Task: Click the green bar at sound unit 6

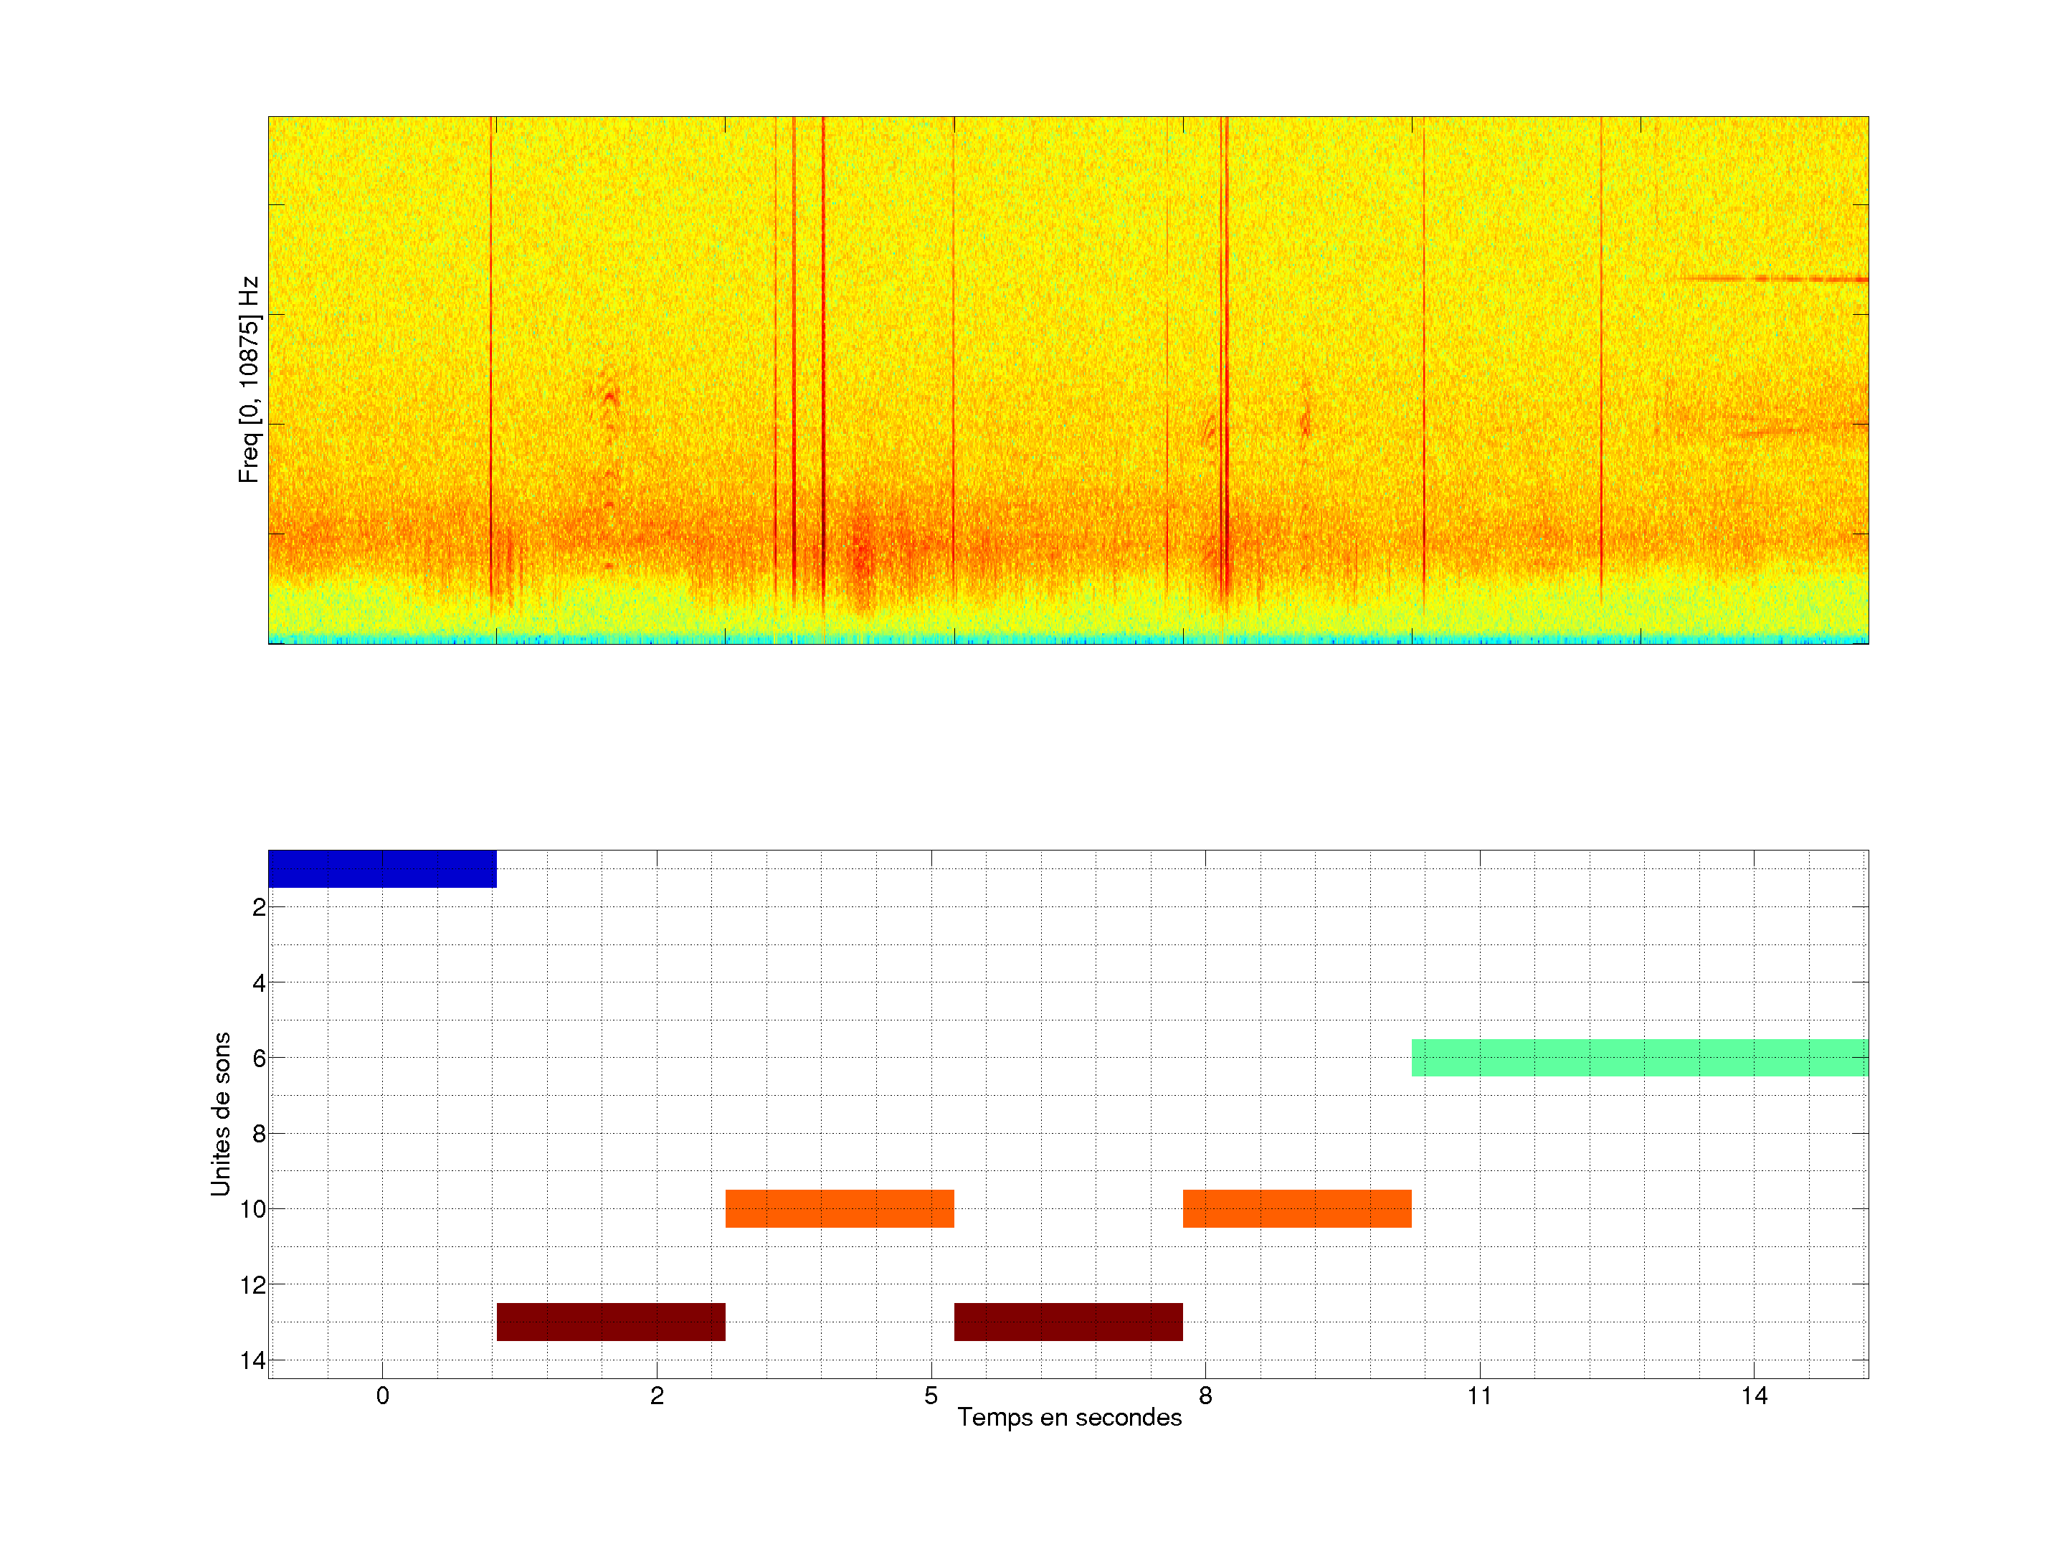Action: 1639,1058
